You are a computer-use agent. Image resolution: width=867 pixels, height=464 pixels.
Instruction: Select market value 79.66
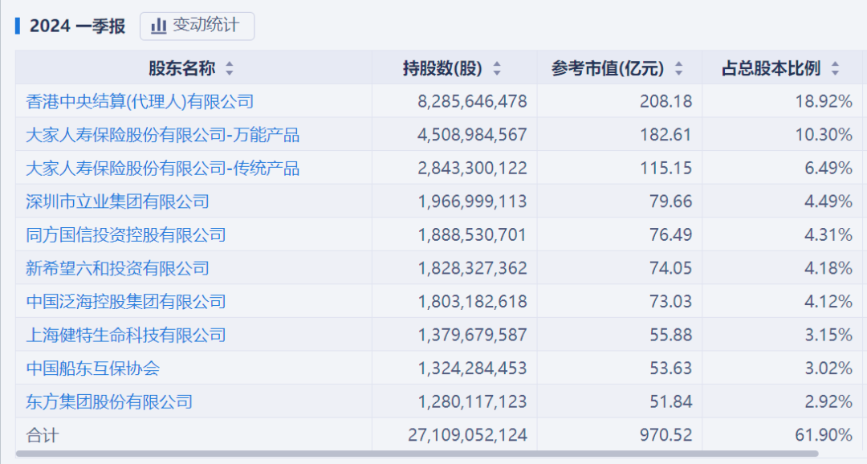670,201
